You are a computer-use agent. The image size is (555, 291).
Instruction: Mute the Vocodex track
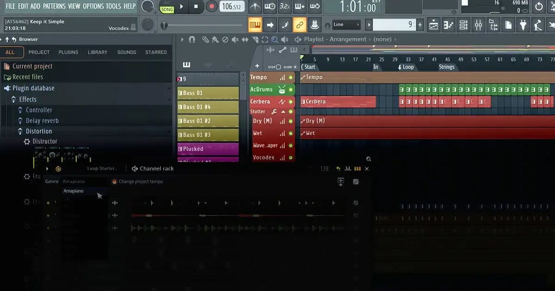coord(291,158)
